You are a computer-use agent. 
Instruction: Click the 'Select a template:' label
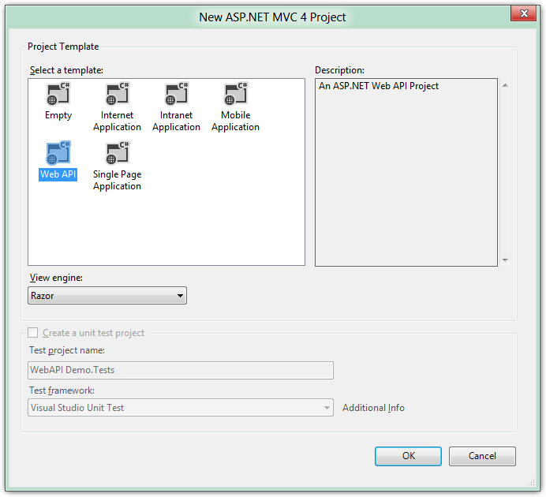pos(66,70)
